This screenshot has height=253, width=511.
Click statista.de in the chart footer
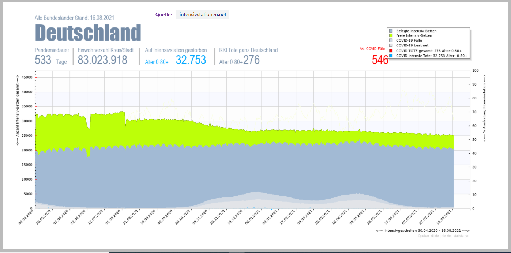coord(461,236)
